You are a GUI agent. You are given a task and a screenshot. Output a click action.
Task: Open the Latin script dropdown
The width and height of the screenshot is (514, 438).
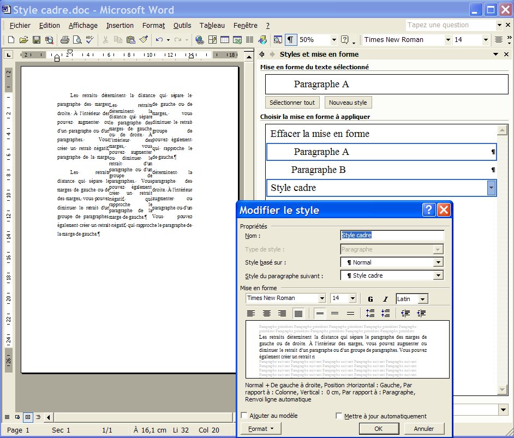pos(423,299)
